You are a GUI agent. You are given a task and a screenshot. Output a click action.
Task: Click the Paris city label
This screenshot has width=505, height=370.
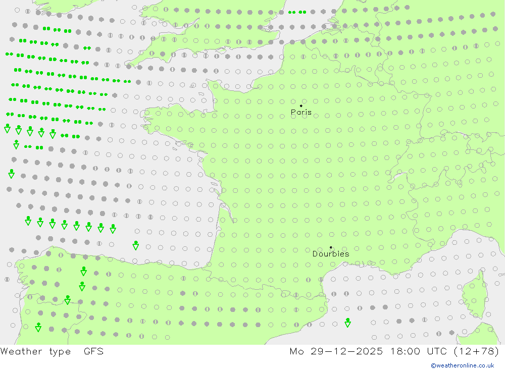click(301, 112)
